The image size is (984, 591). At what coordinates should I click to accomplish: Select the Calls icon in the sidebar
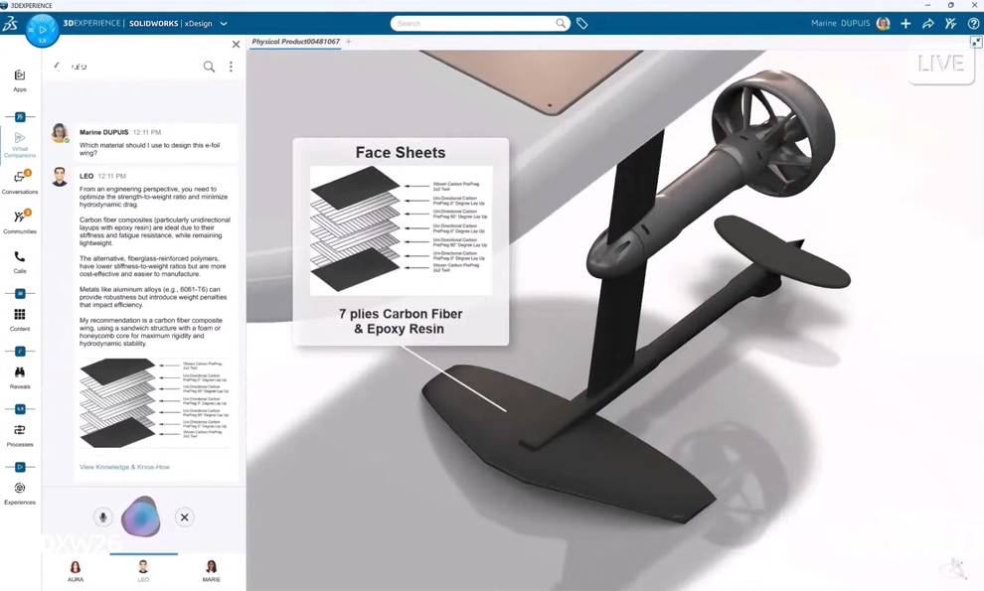pos(20,260)
